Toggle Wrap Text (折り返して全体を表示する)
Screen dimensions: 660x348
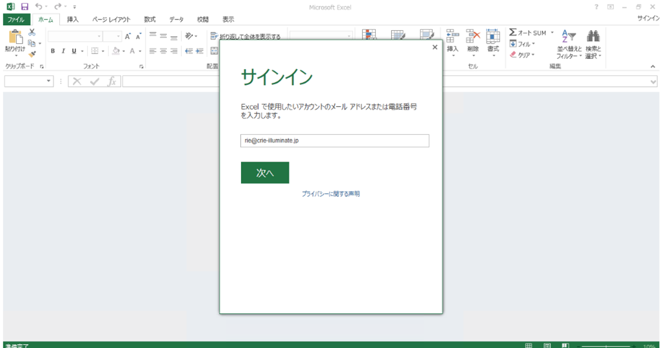pos(246,37)
